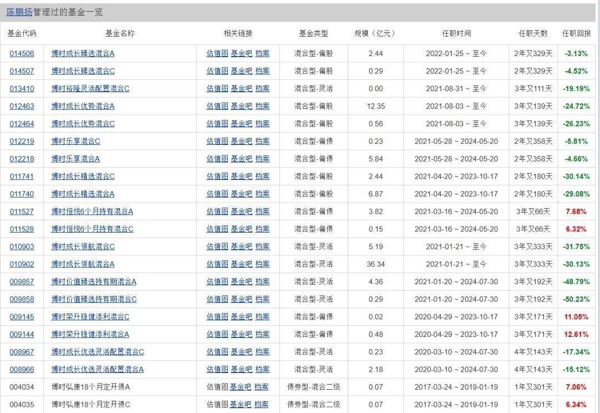Open fund 博时成长精选混合C
The image size is (600, 413).
pyautogui.click(x=83, y=177)
